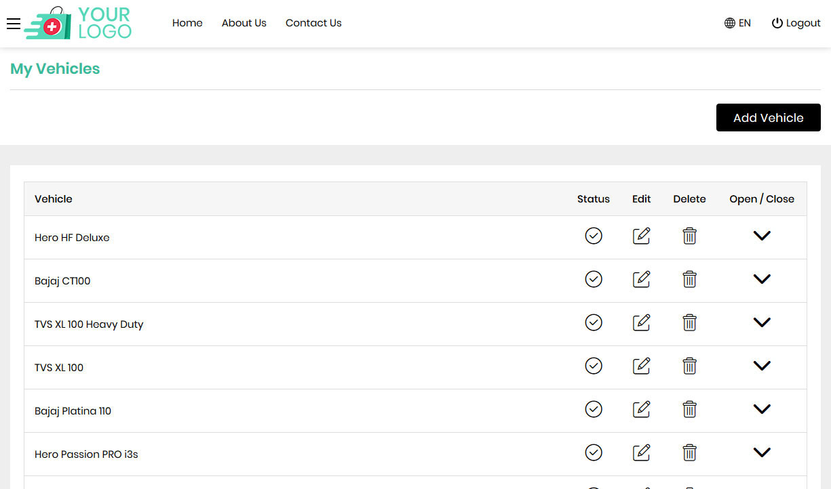
Task: Click the Bajaj Platina 110 vehicle name
Action: click(73, 411)
